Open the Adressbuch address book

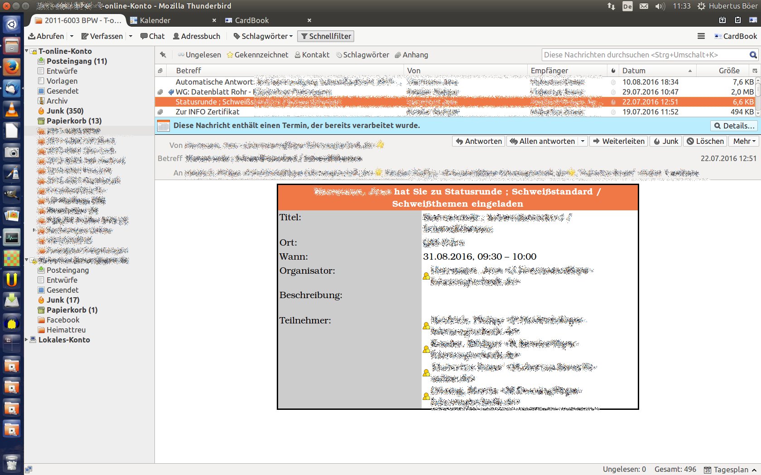(197, 36)
